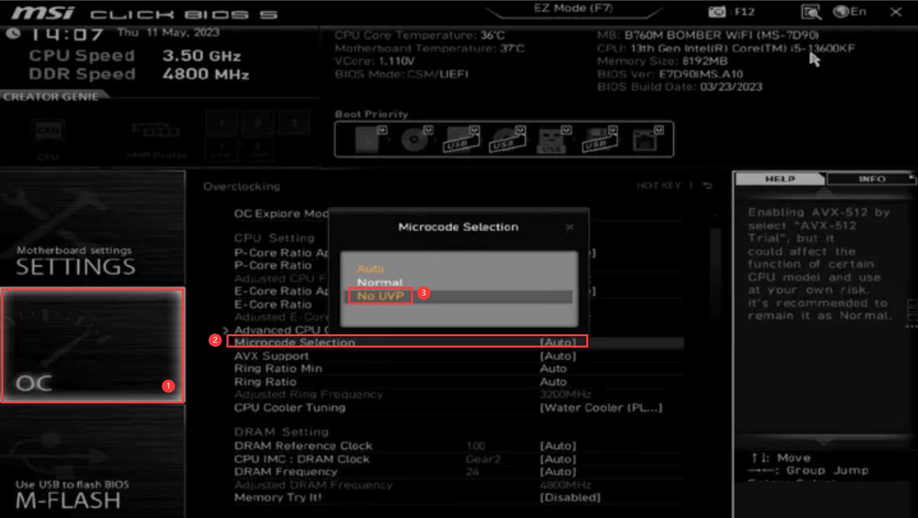Viewport: 918px width, 518px height.
Task: Select XMP profile number 3 button
Action: [x=294, y=123]
